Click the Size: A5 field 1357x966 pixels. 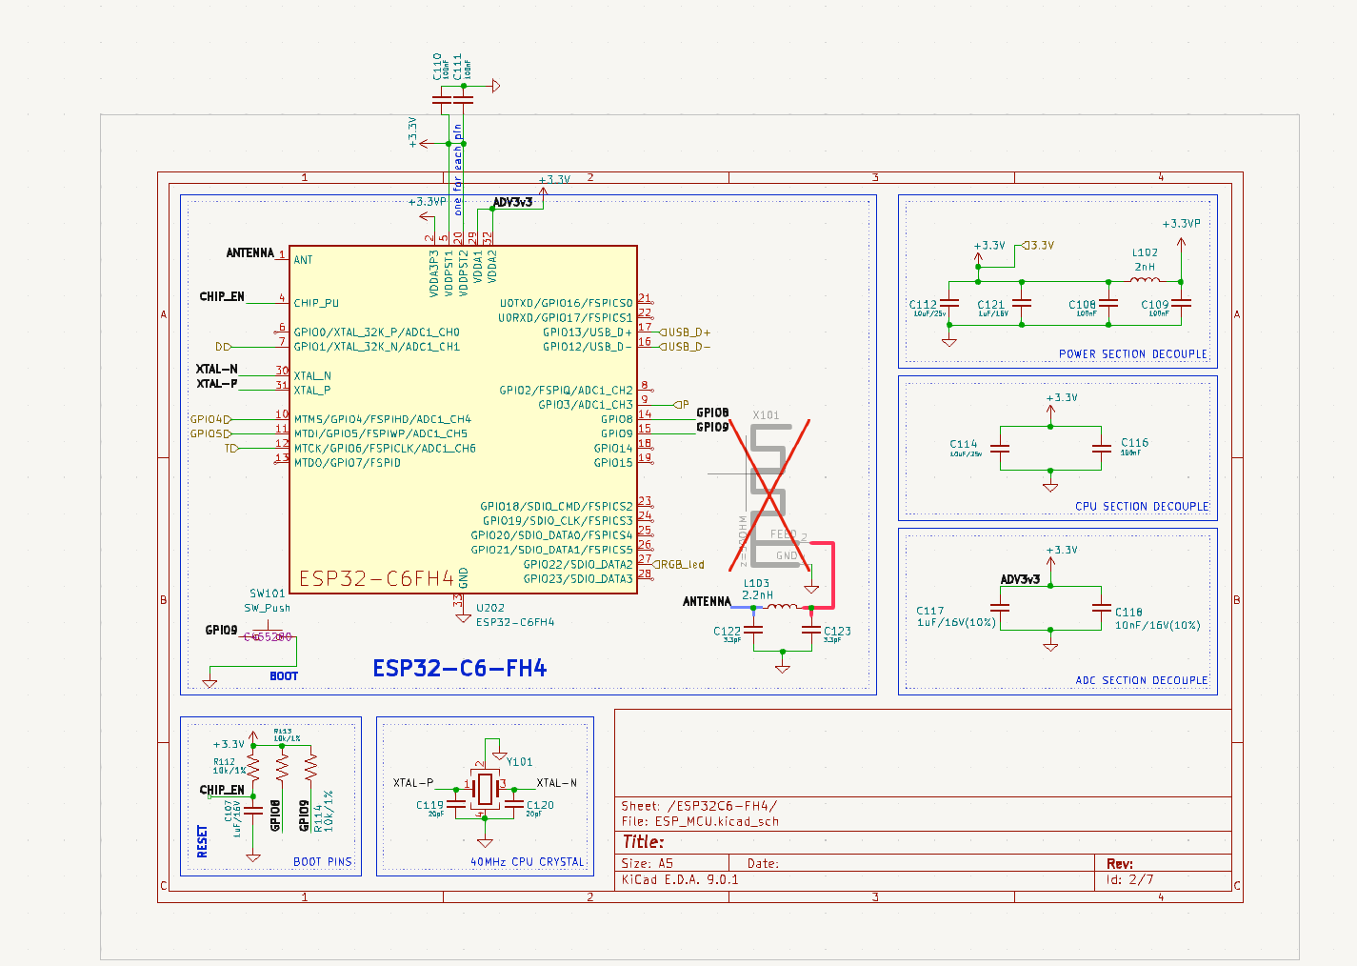pos(648,863)
